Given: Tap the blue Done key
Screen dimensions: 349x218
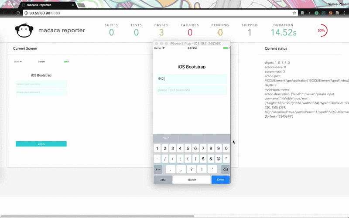Looking at the screenshot, I should tap(220, 180).
